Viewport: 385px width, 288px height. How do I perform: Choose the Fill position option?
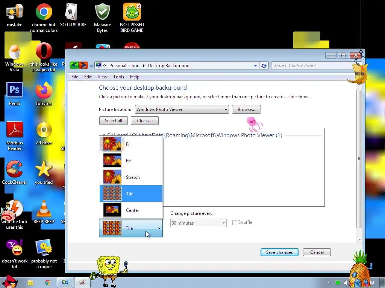131,144
